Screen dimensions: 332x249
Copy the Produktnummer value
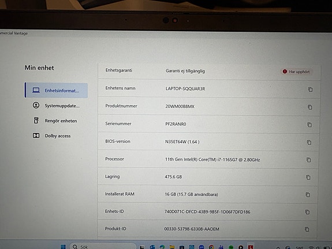tap(309, 107)
